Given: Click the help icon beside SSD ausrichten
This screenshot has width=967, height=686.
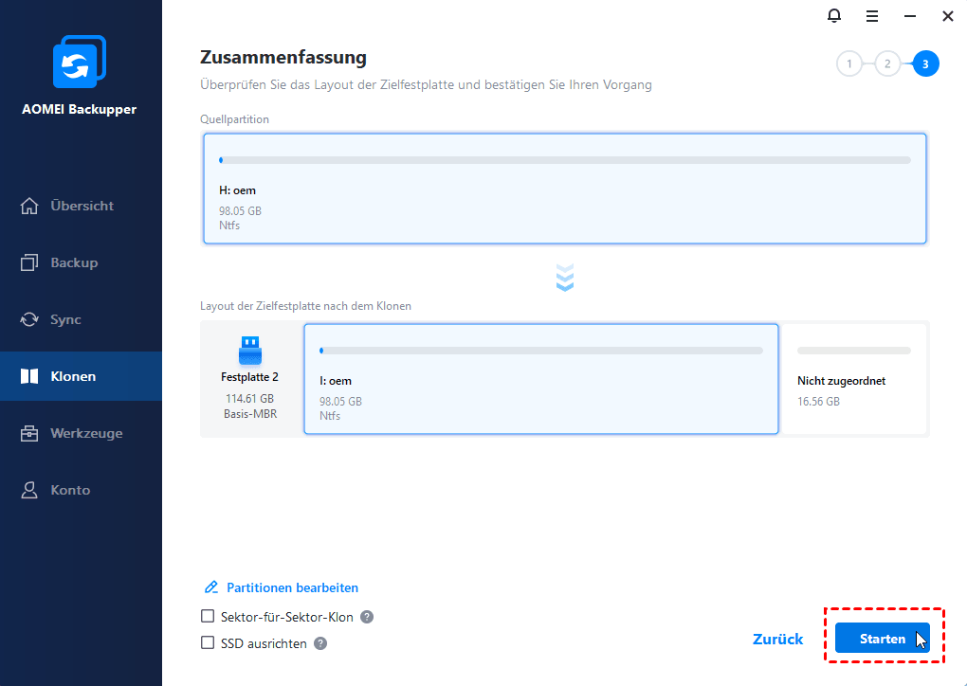Looking at the screenshot, I should [320, 643].
